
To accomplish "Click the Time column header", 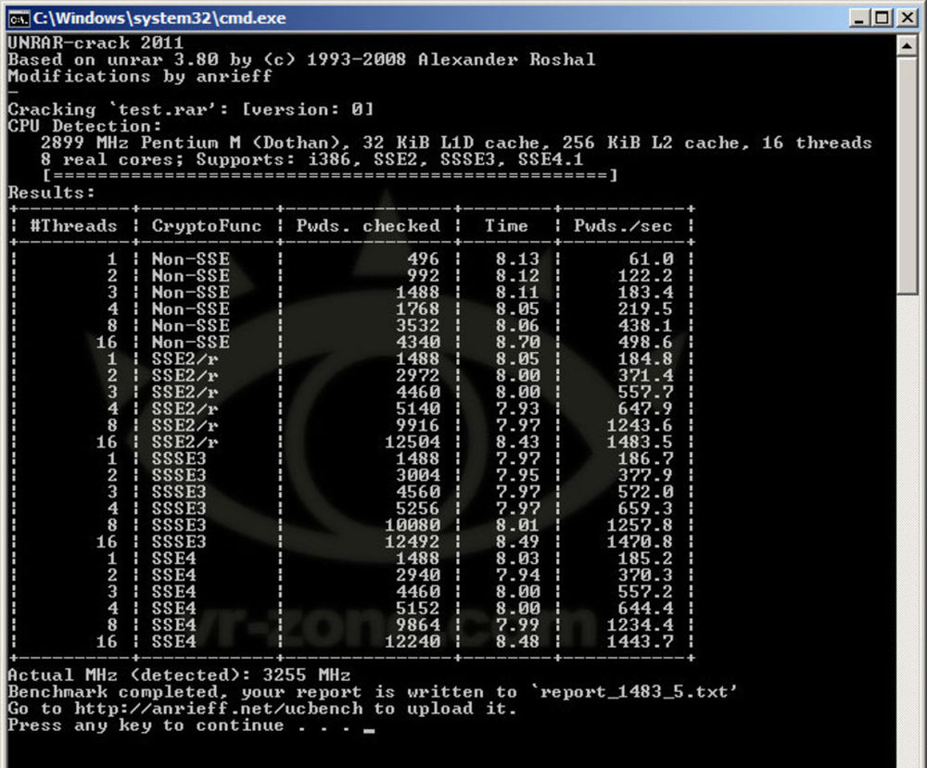I will (x=506, y=226).
